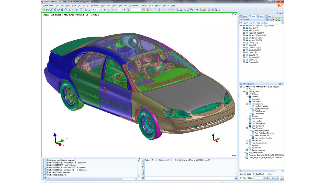The height and width of the screenshot is (183, 325).
Task: Click the save disk icon in the toolbar
Action: (47, 10)
